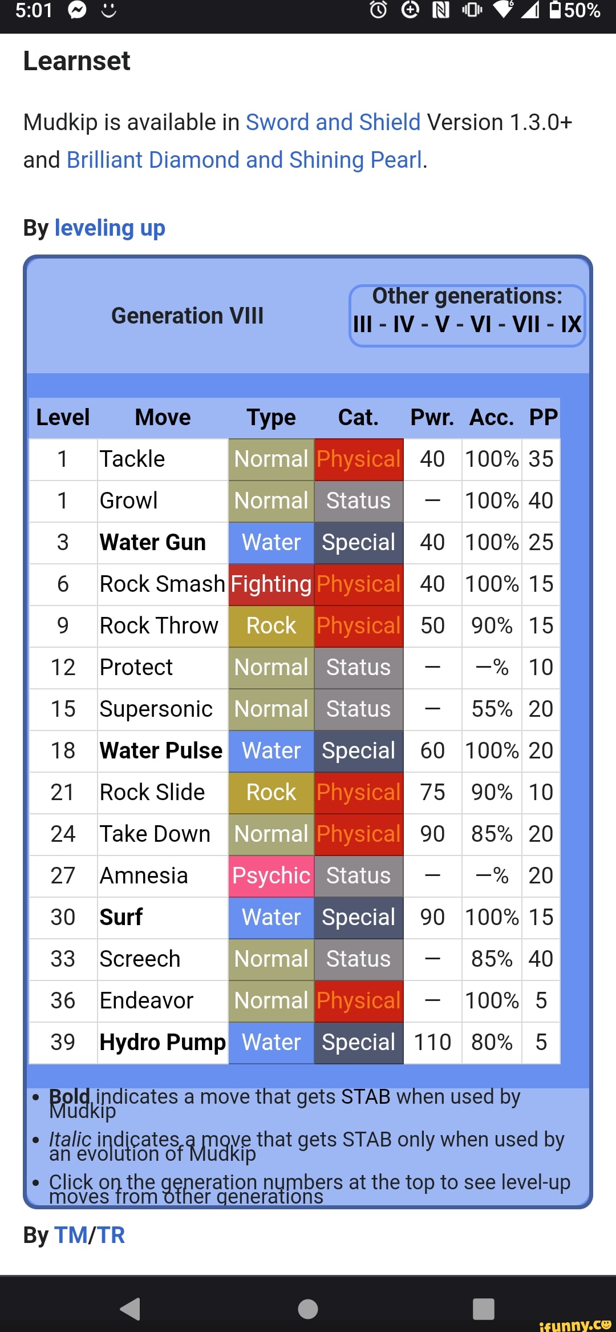Follow the 'leveling up' heading link
This screenshot has width=616, height=1332.
pos(110,228)
